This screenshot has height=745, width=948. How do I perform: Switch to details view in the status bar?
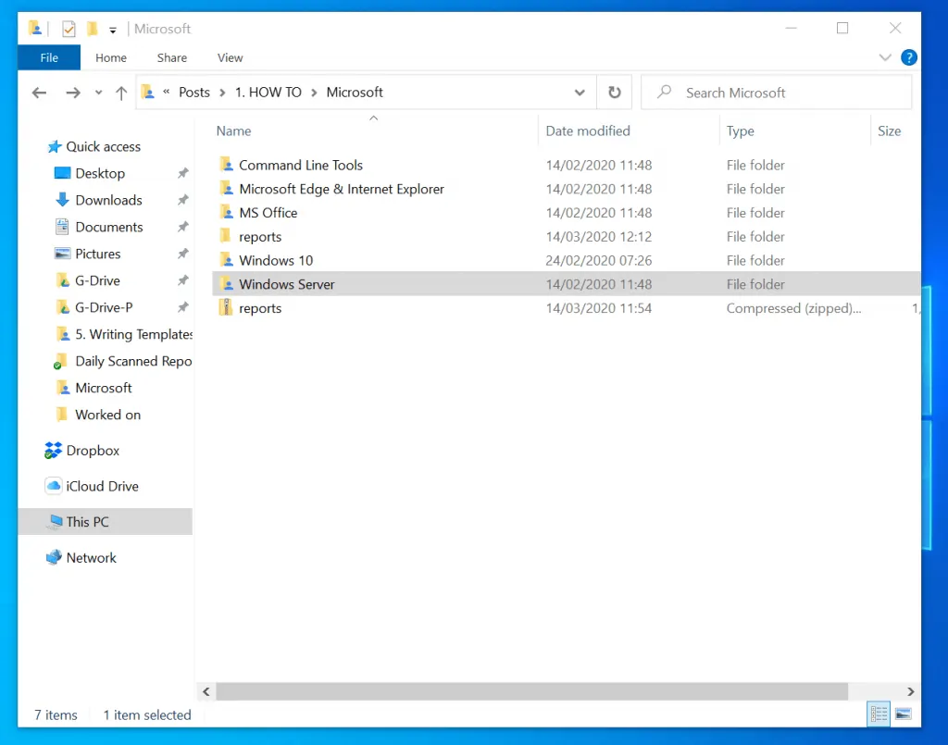click(878, 714)
